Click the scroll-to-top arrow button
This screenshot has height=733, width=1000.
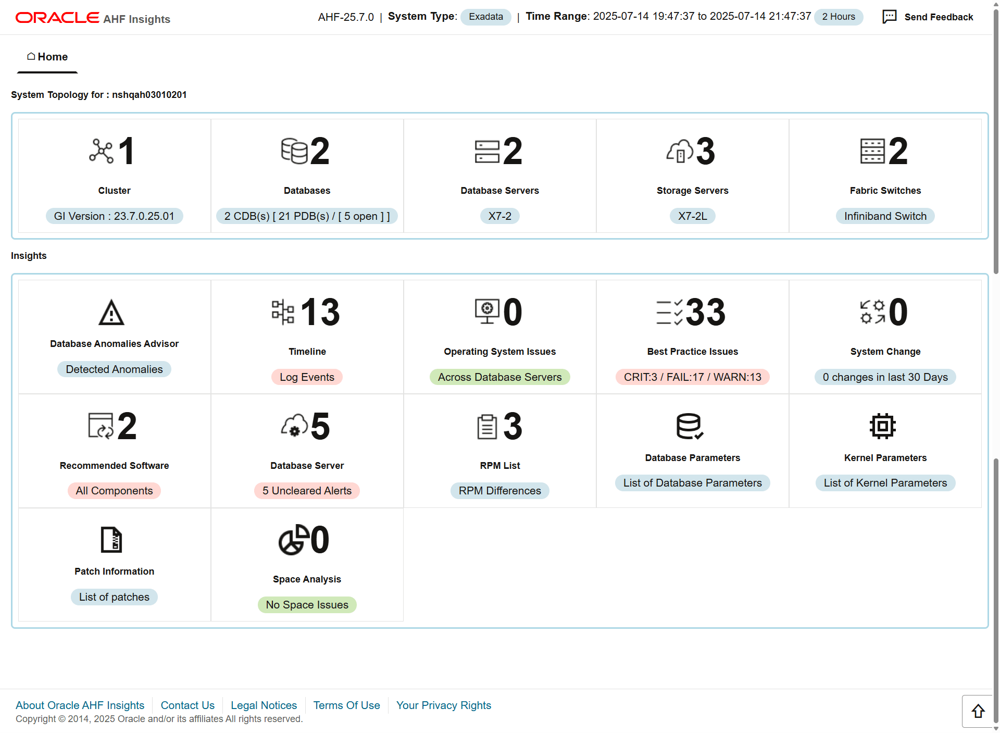pos(978,711)
